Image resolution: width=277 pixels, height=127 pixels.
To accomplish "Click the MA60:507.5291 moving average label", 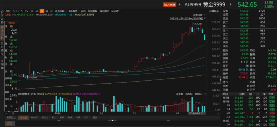I will click(x=44, y=15).
